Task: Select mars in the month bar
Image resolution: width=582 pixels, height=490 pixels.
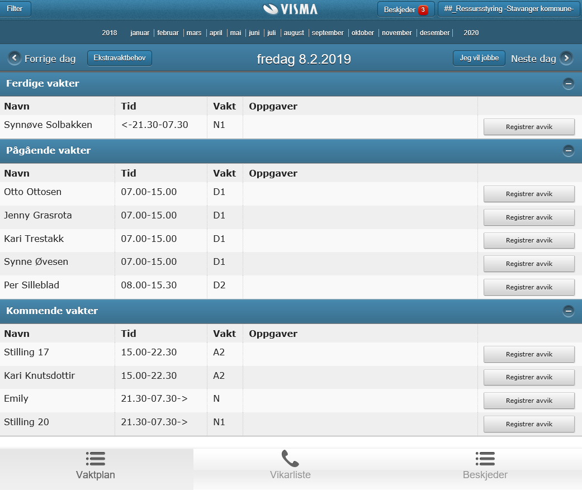Action: (x=194, y=33)
